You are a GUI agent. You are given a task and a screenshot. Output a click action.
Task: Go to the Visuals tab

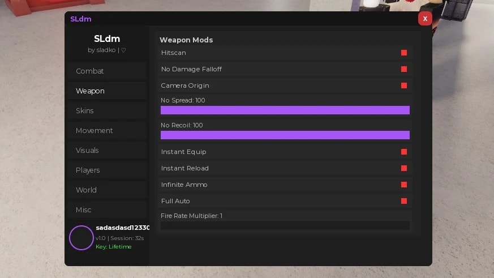pyautogui.click(x=107, y=151)
